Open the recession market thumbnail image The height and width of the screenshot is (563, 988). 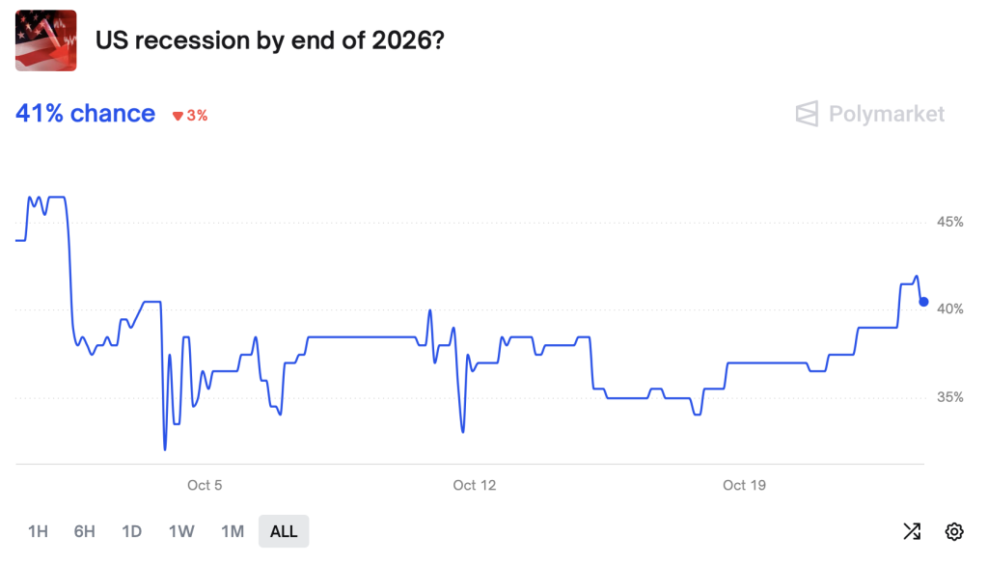click(x=45, y=40)
